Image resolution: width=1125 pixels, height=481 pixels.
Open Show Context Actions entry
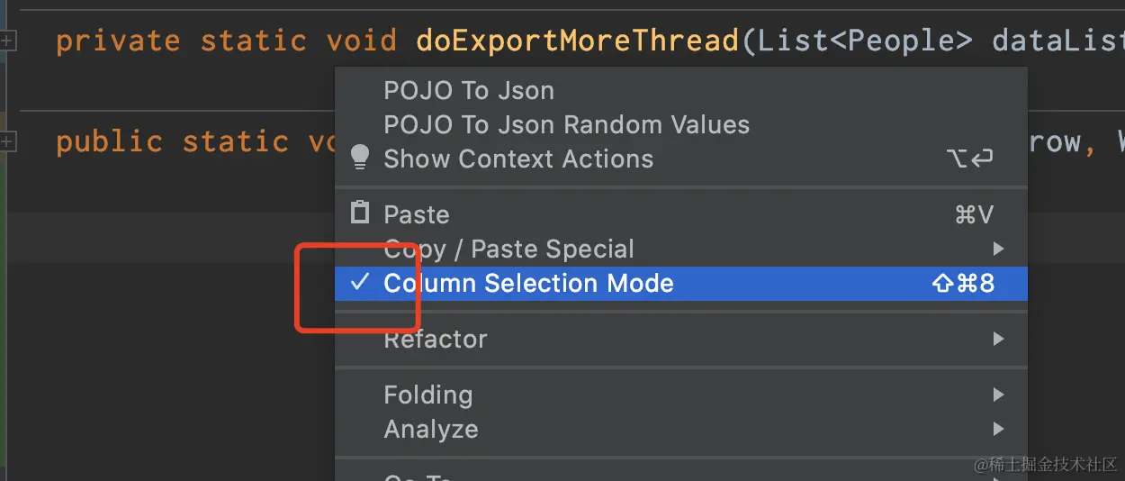point(518,159)
